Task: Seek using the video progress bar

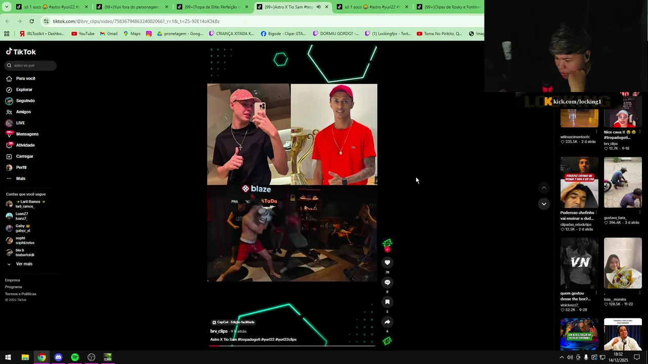Action: tap(292, 346)
